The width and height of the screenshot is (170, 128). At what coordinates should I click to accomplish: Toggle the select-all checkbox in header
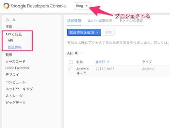click(x=71, y=62)
